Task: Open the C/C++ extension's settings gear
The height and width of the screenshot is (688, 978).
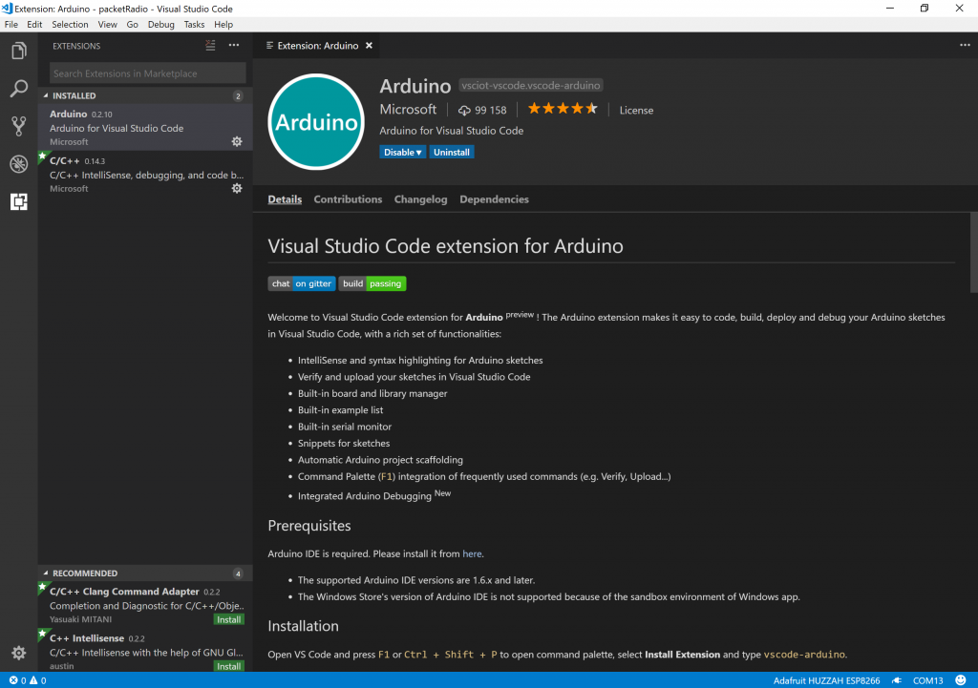Action: tap(236, 188)
